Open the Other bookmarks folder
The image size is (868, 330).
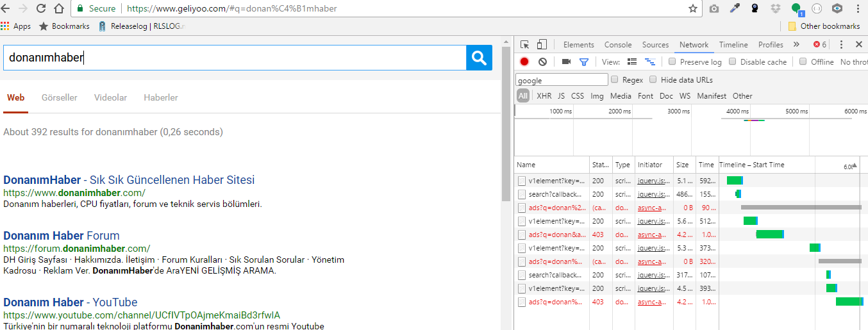(824, 26)
